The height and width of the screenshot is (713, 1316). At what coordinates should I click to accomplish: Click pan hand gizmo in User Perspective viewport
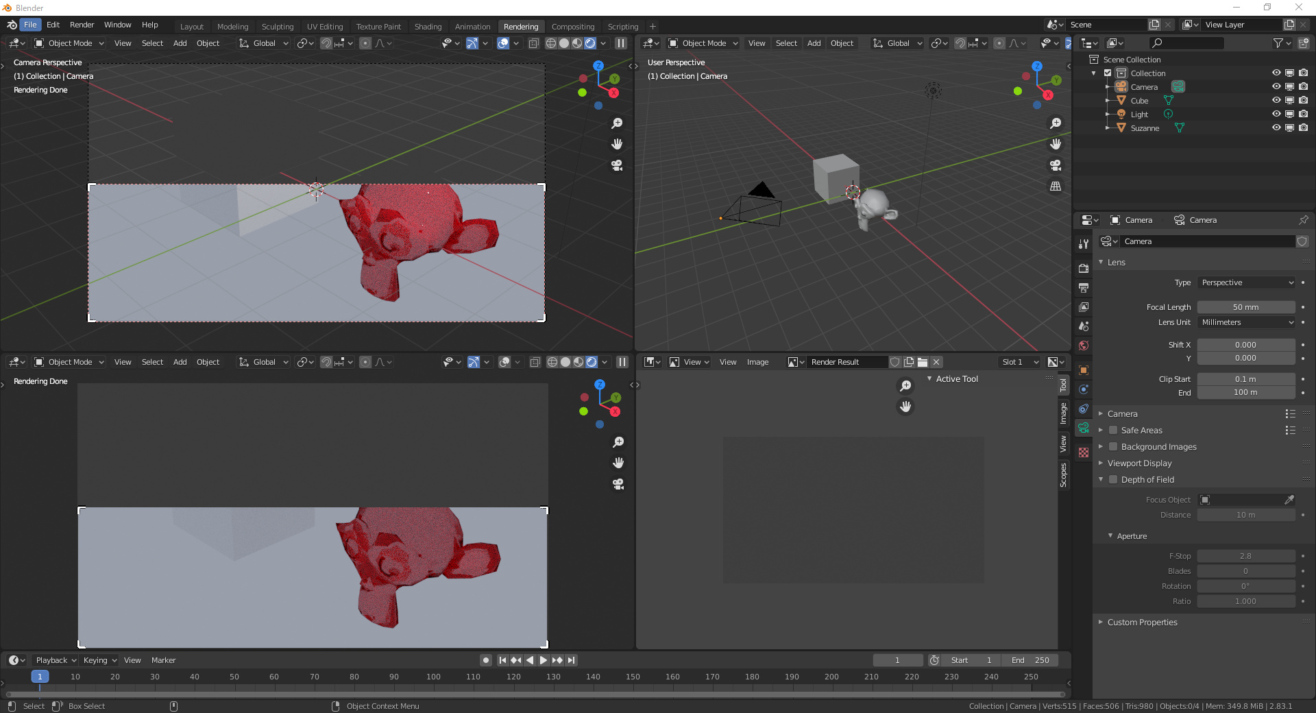click(1056, 144)
